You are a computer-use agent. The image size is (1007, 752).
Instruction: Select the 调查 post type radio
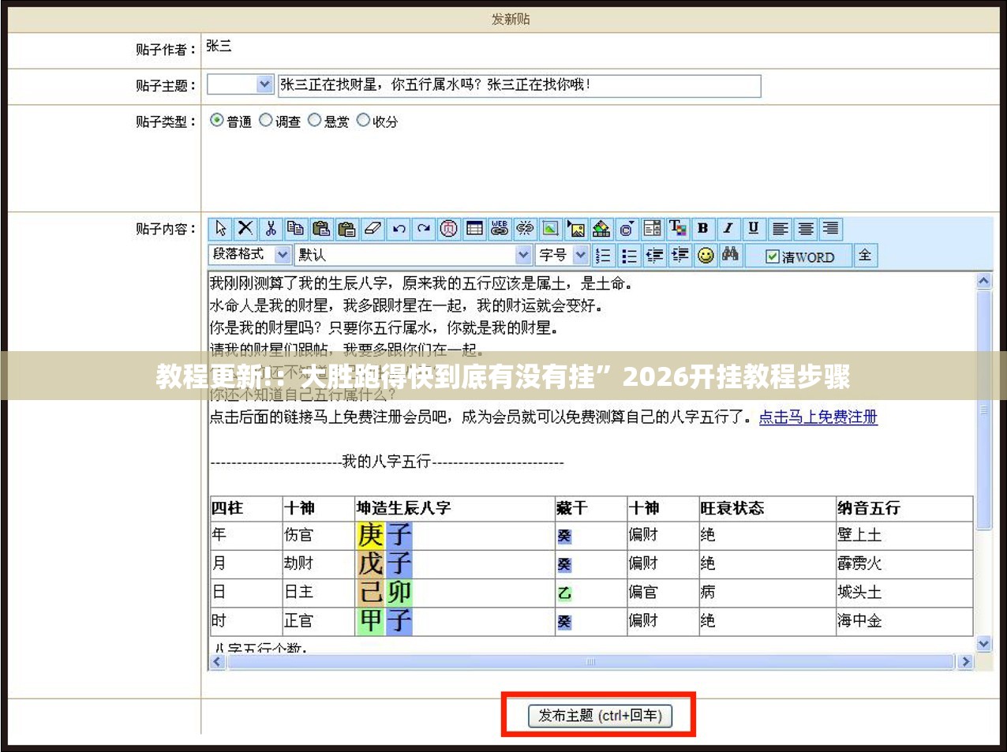266,120
